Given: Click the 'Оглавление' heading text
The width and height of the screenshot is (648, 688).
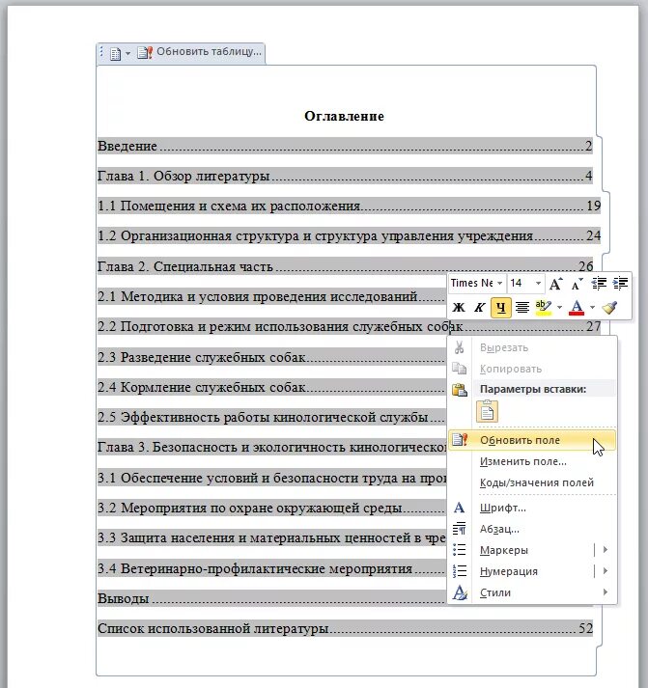Looking at the screenshot, I should pos(344,116).
